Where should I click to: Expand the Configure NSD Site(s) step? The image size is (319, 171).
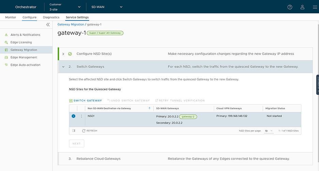[x=63, y=54]
